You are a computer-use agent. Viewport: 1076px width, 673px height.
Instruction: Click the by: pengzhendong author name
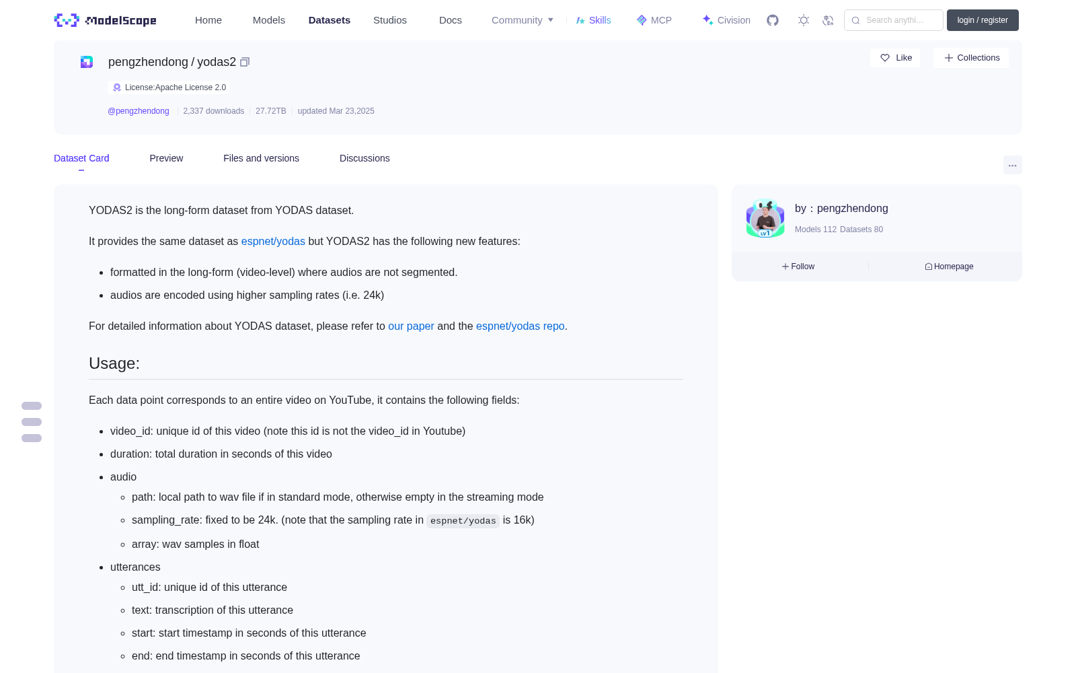pos(841,209)
